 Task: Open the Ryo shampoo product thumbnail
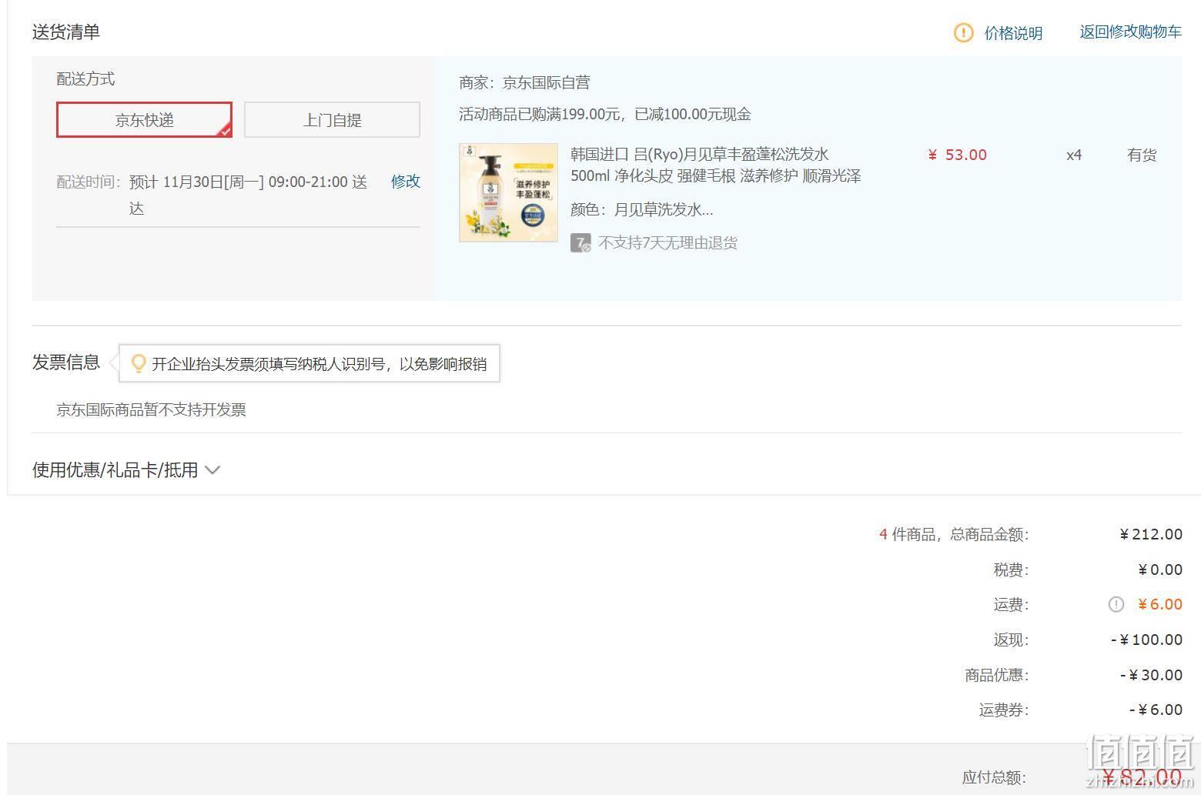pos(508,192)
